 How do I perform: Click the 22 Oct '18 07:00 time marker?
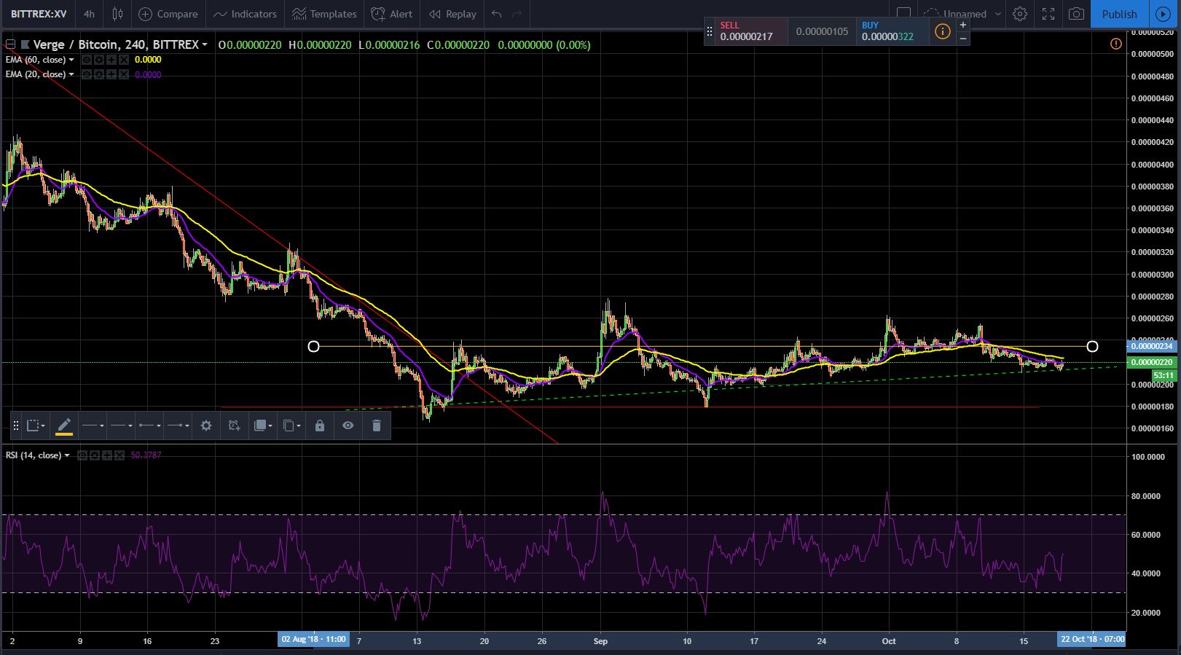pyautogui.click(x=1091, y=639)
